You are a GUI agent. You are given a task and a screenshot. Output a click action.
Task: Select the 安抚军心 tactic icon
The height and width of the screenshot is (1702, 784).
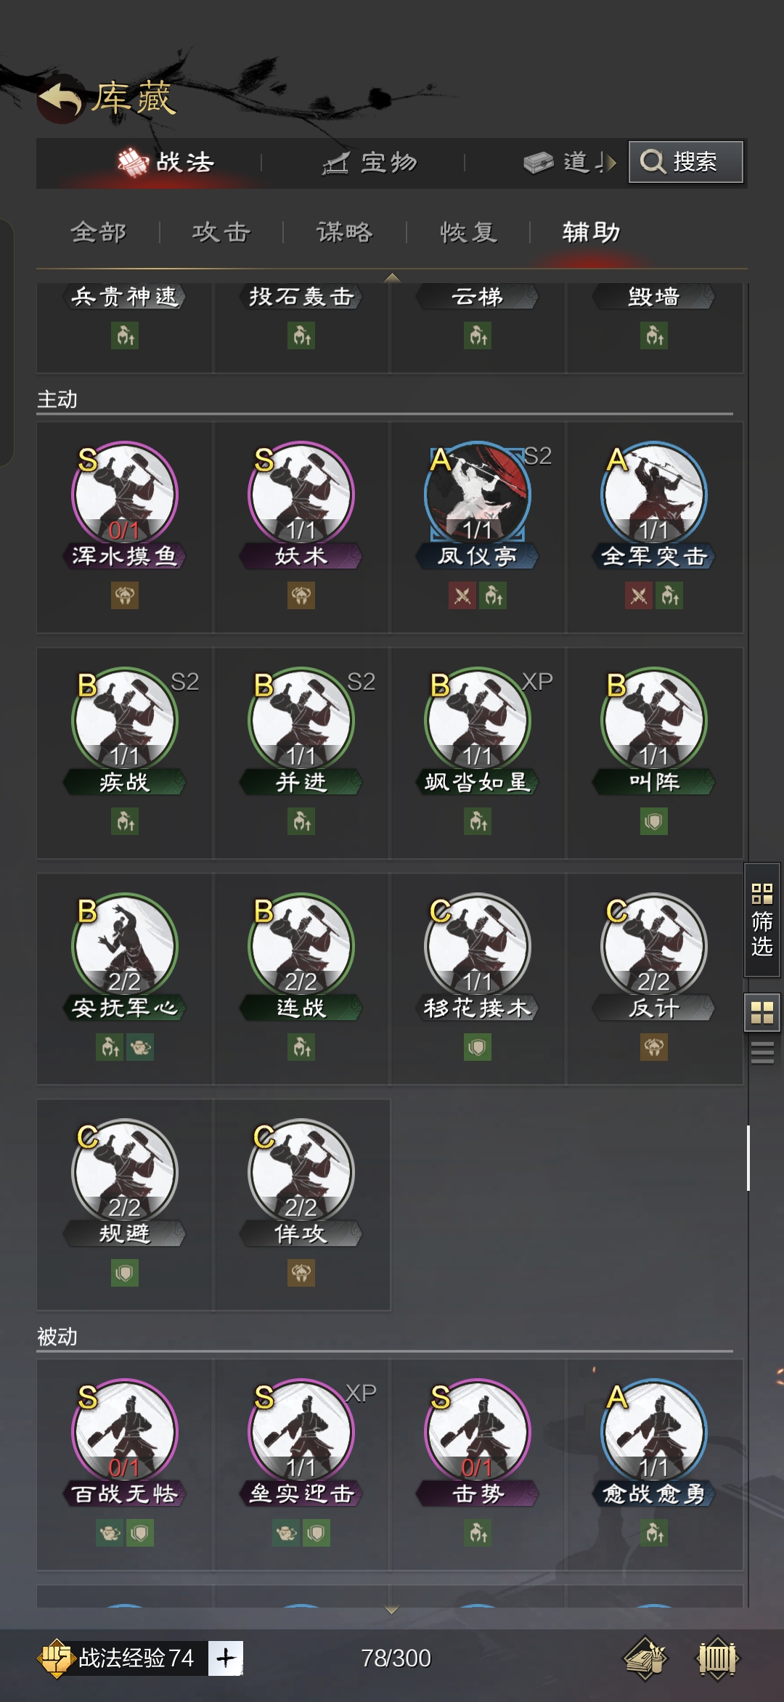124,945
